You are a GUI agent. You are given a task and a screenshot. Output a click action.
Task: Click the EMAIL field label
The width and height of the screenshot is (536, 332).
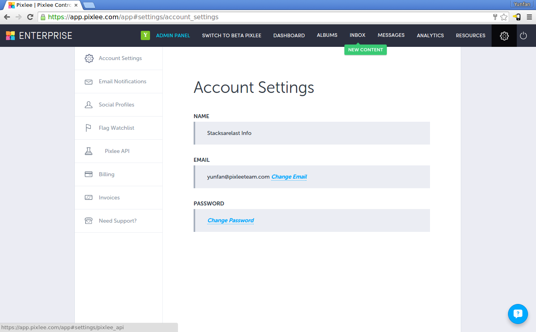202,160
